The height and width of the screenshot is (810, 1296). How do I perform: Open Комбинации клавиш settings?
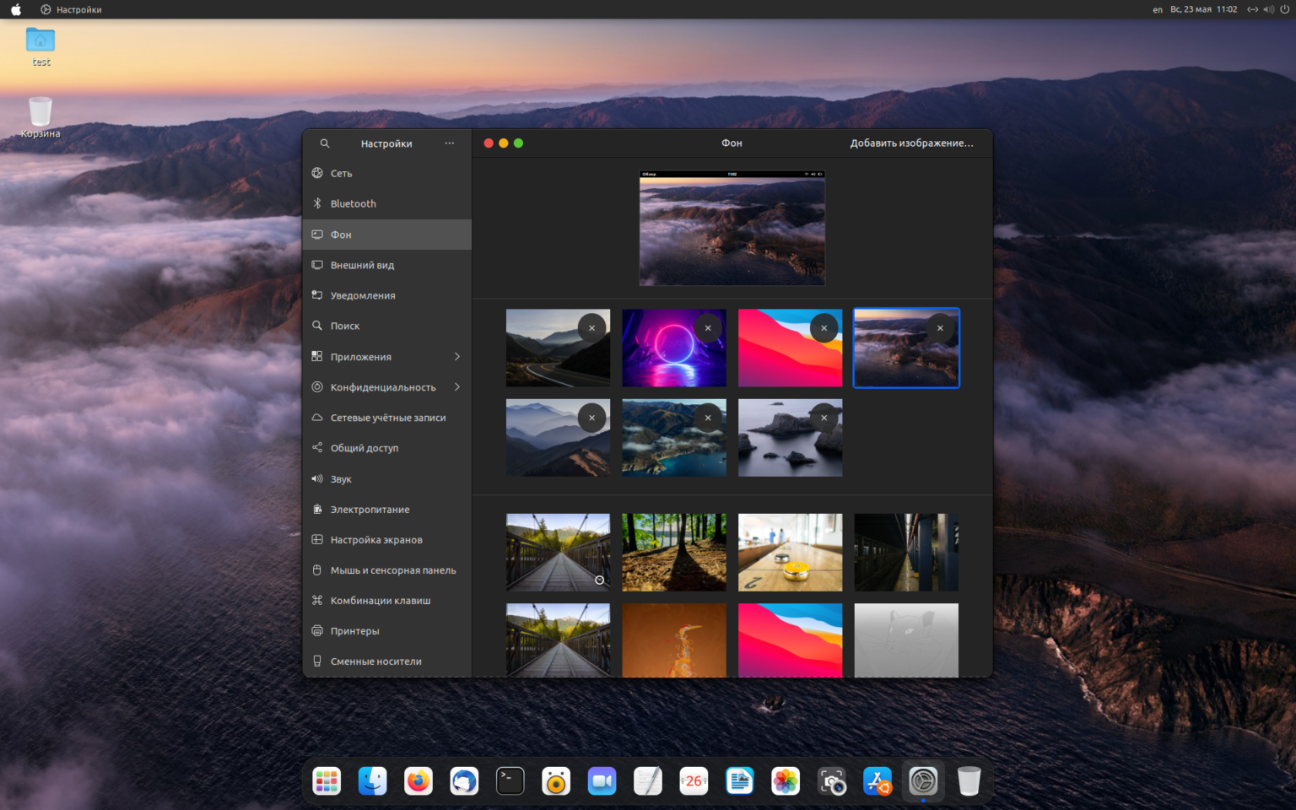click(x=387, y=601)
